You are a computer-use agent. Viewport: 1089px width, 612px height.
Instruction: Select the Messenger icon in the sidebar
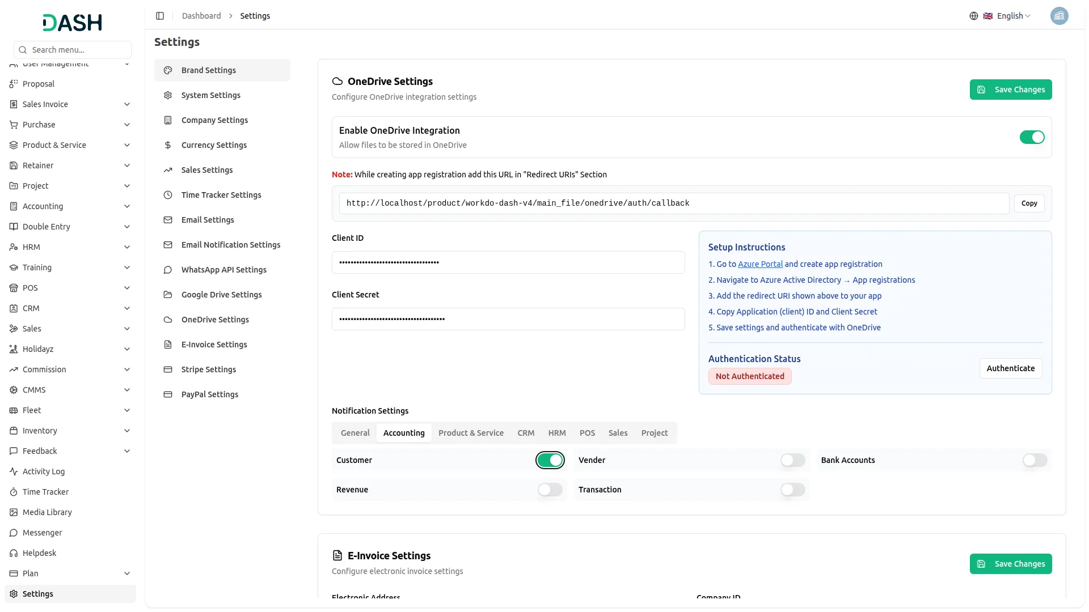point(13,533)
